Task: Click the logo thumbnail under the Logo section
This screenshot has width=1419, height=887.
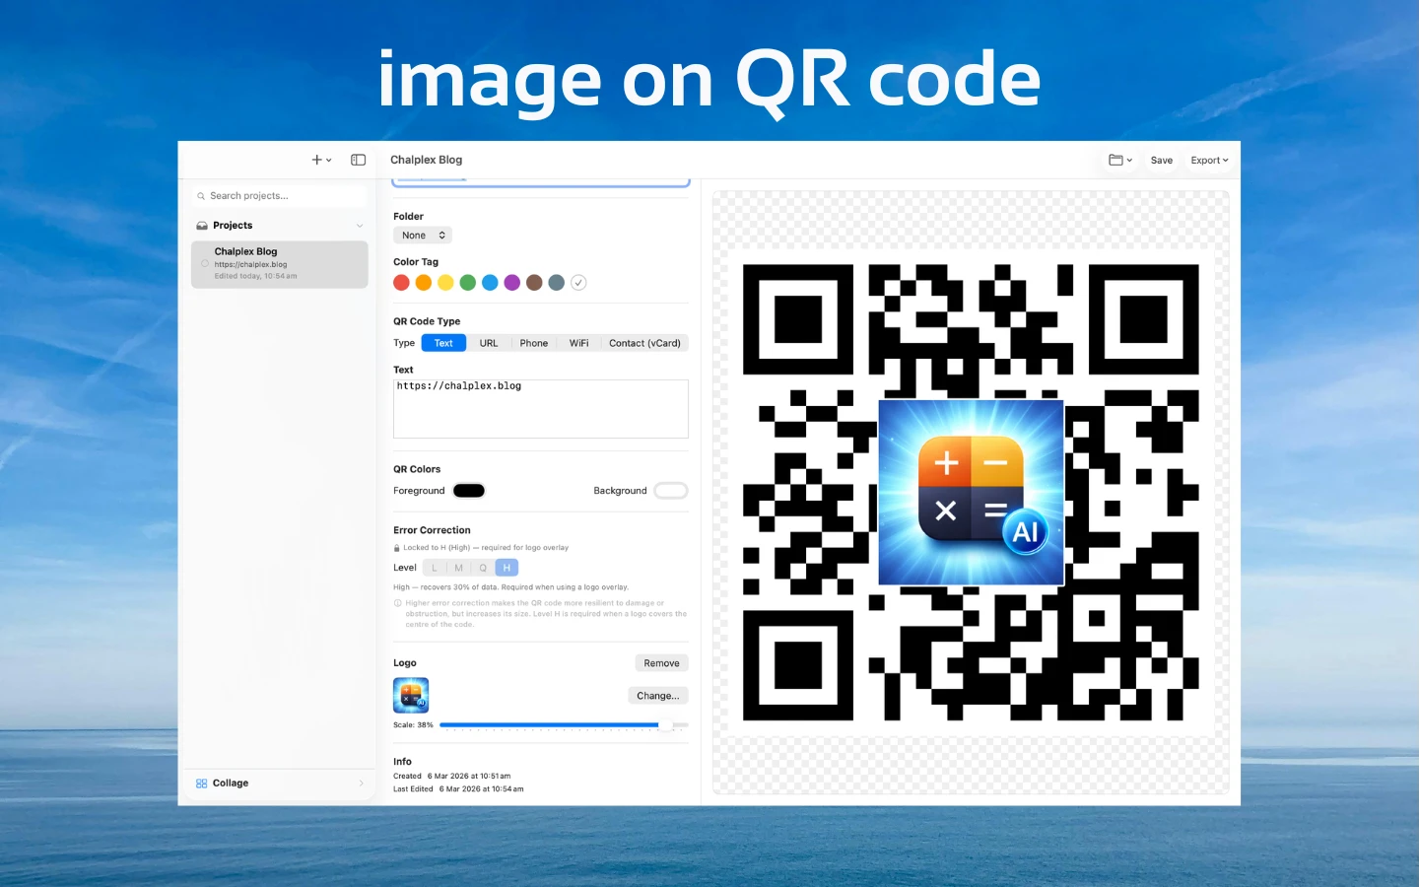Action: coord(411,695)
